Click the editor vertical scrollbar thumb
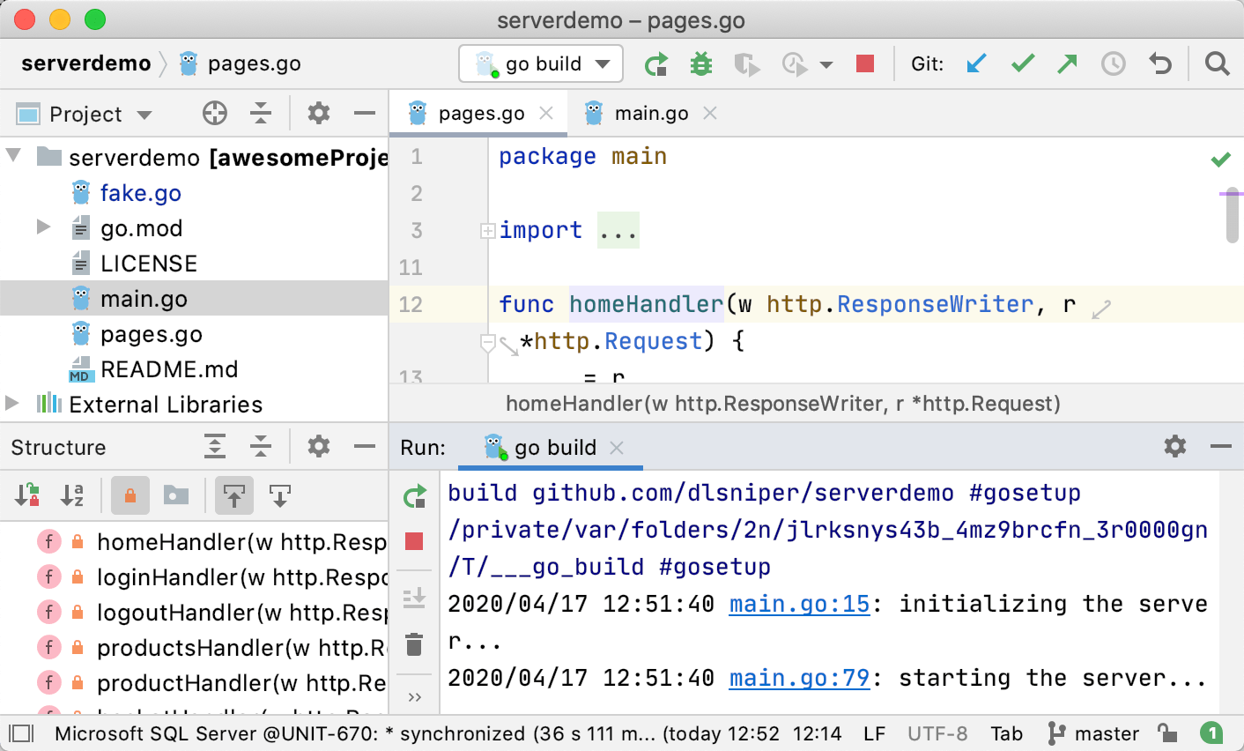This screenshot has width=1244, height=751. (x=1232, y=212)
